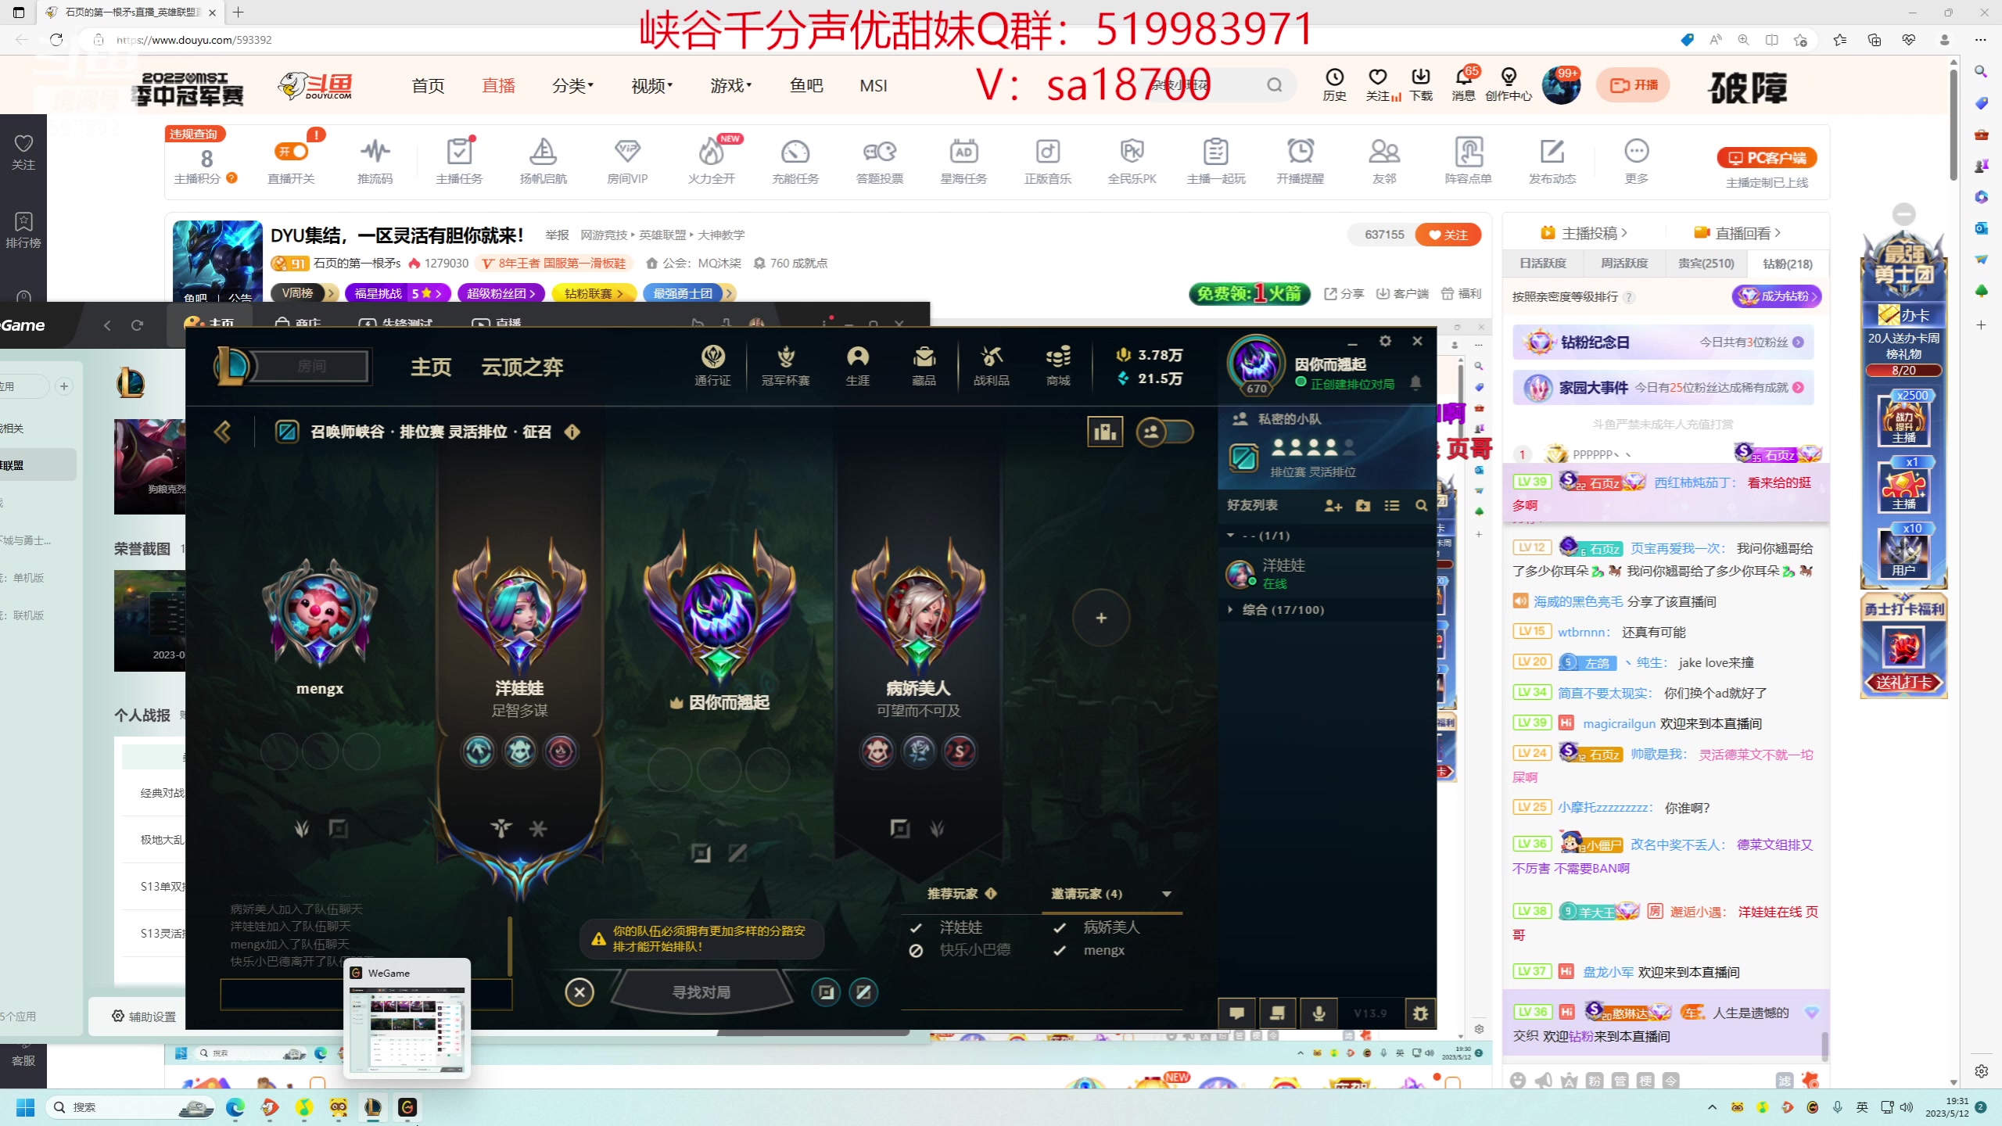Click the 关注 follow button on stream

pos(1448,235)
